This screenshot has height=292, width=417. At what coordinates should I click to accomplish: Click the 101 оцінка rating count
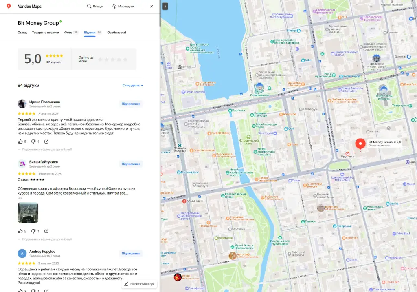pos(53,62)
